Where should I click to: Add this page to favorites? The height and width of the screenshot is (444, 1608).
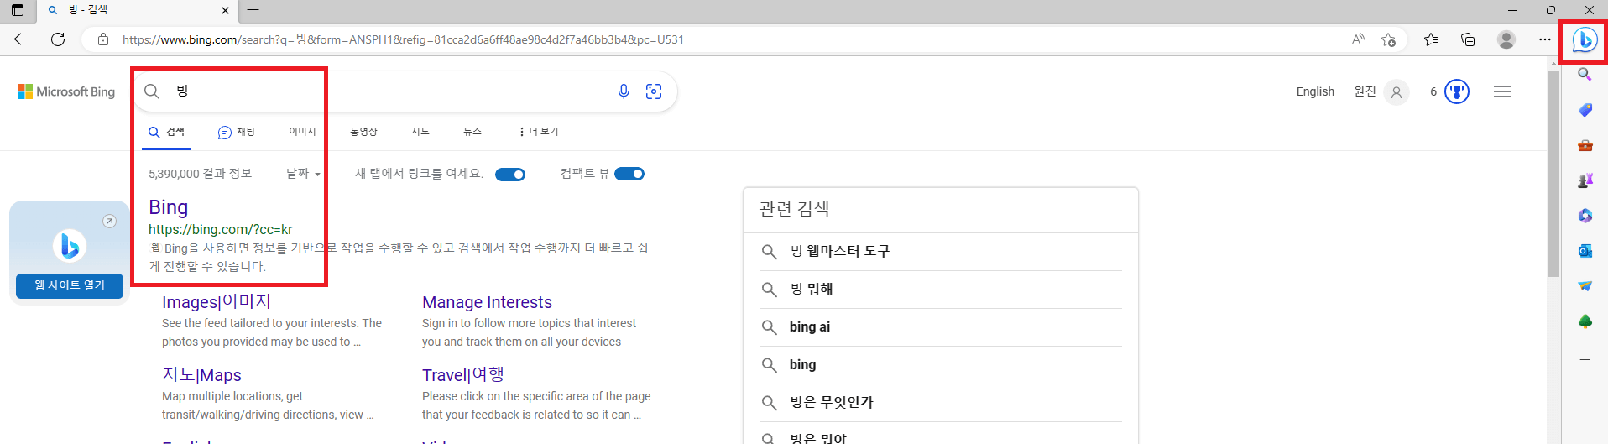[1388, 39]
